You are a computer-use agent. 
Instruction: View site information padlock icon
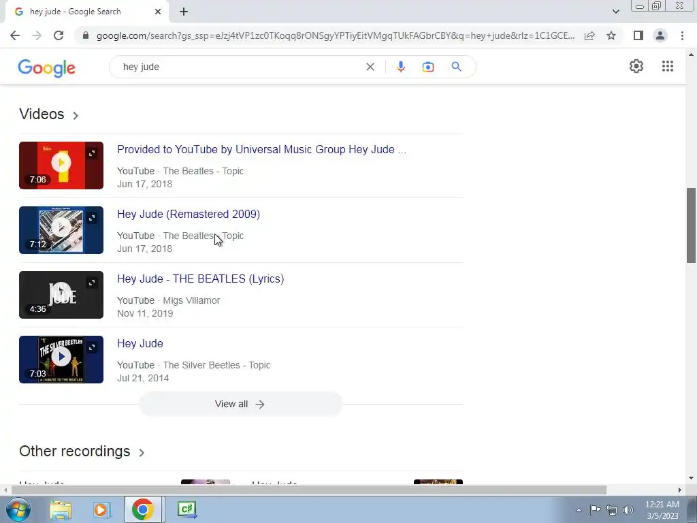pyautogui.click(x=86, y=35)
